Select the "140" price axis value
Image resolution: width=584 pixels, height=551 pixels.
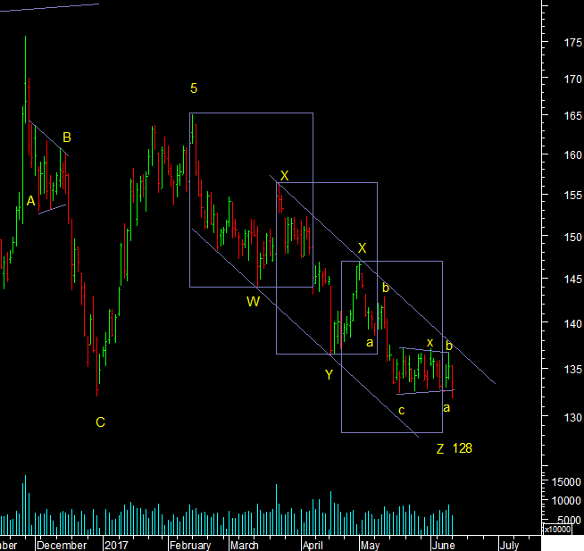(x=572, y=324)
